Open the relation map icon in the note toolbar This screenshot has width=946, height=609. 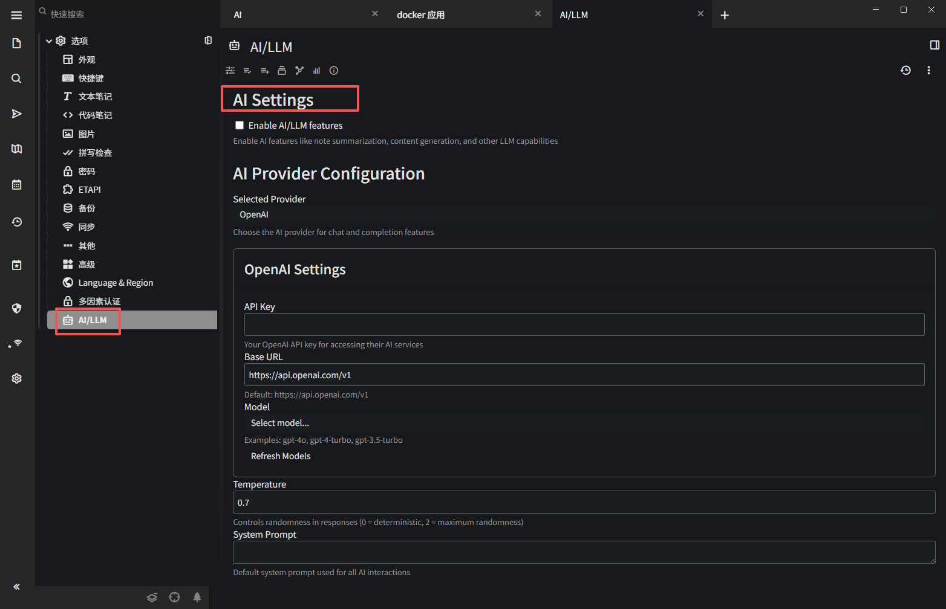(x=299, y=71)
